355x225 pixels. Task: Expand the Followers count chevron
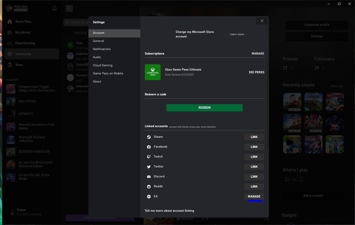coord(323,68)
